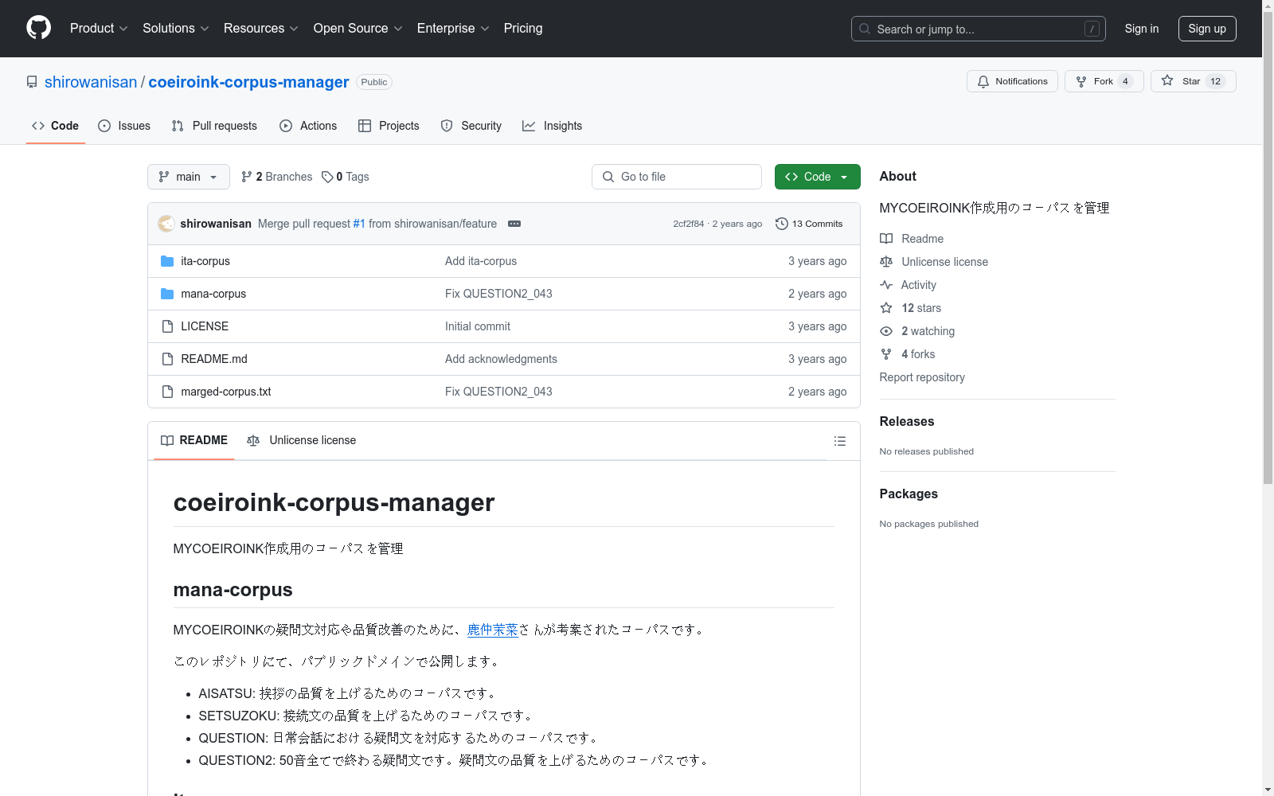
Task: View the 0 Tags list
Action: 346,177
